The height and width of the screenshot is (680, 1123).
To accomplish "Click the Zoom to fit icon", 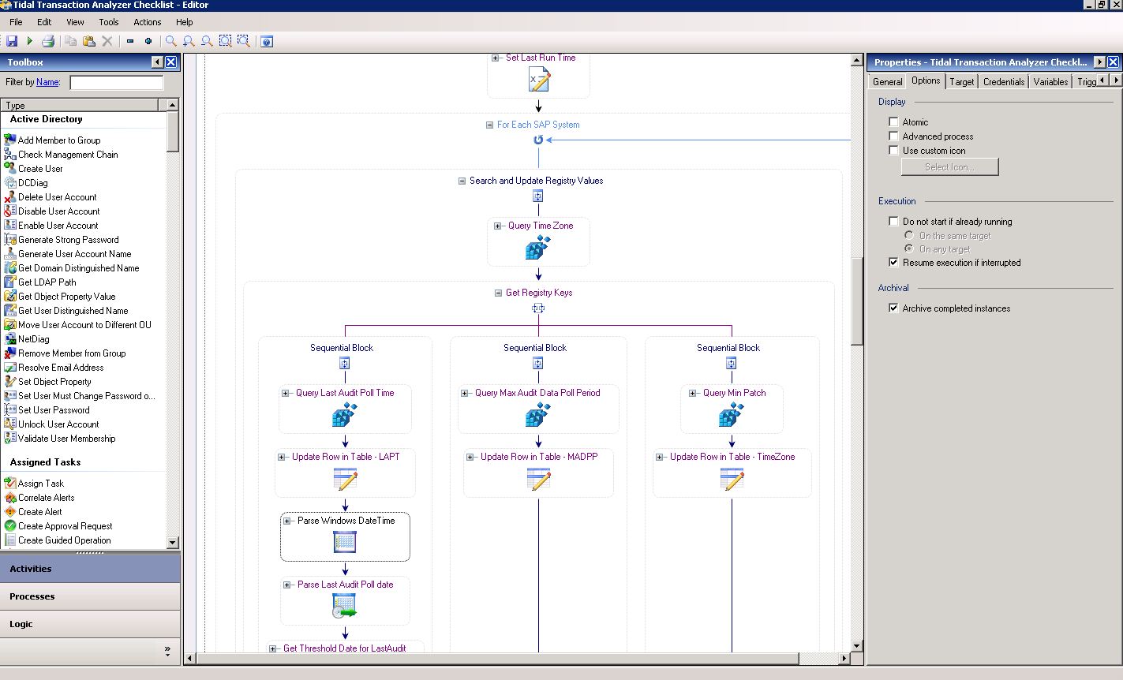I will tap(225, 41).
